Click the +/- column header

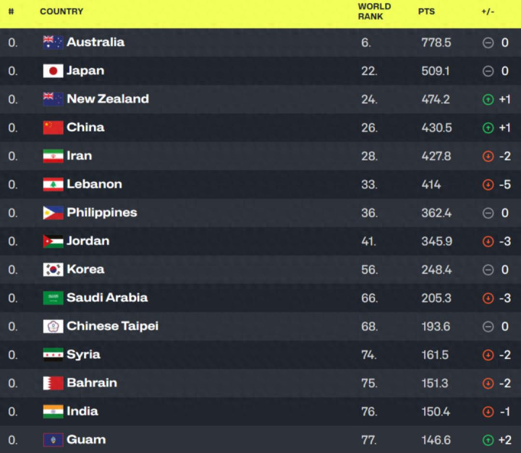(x=488, y=12)
